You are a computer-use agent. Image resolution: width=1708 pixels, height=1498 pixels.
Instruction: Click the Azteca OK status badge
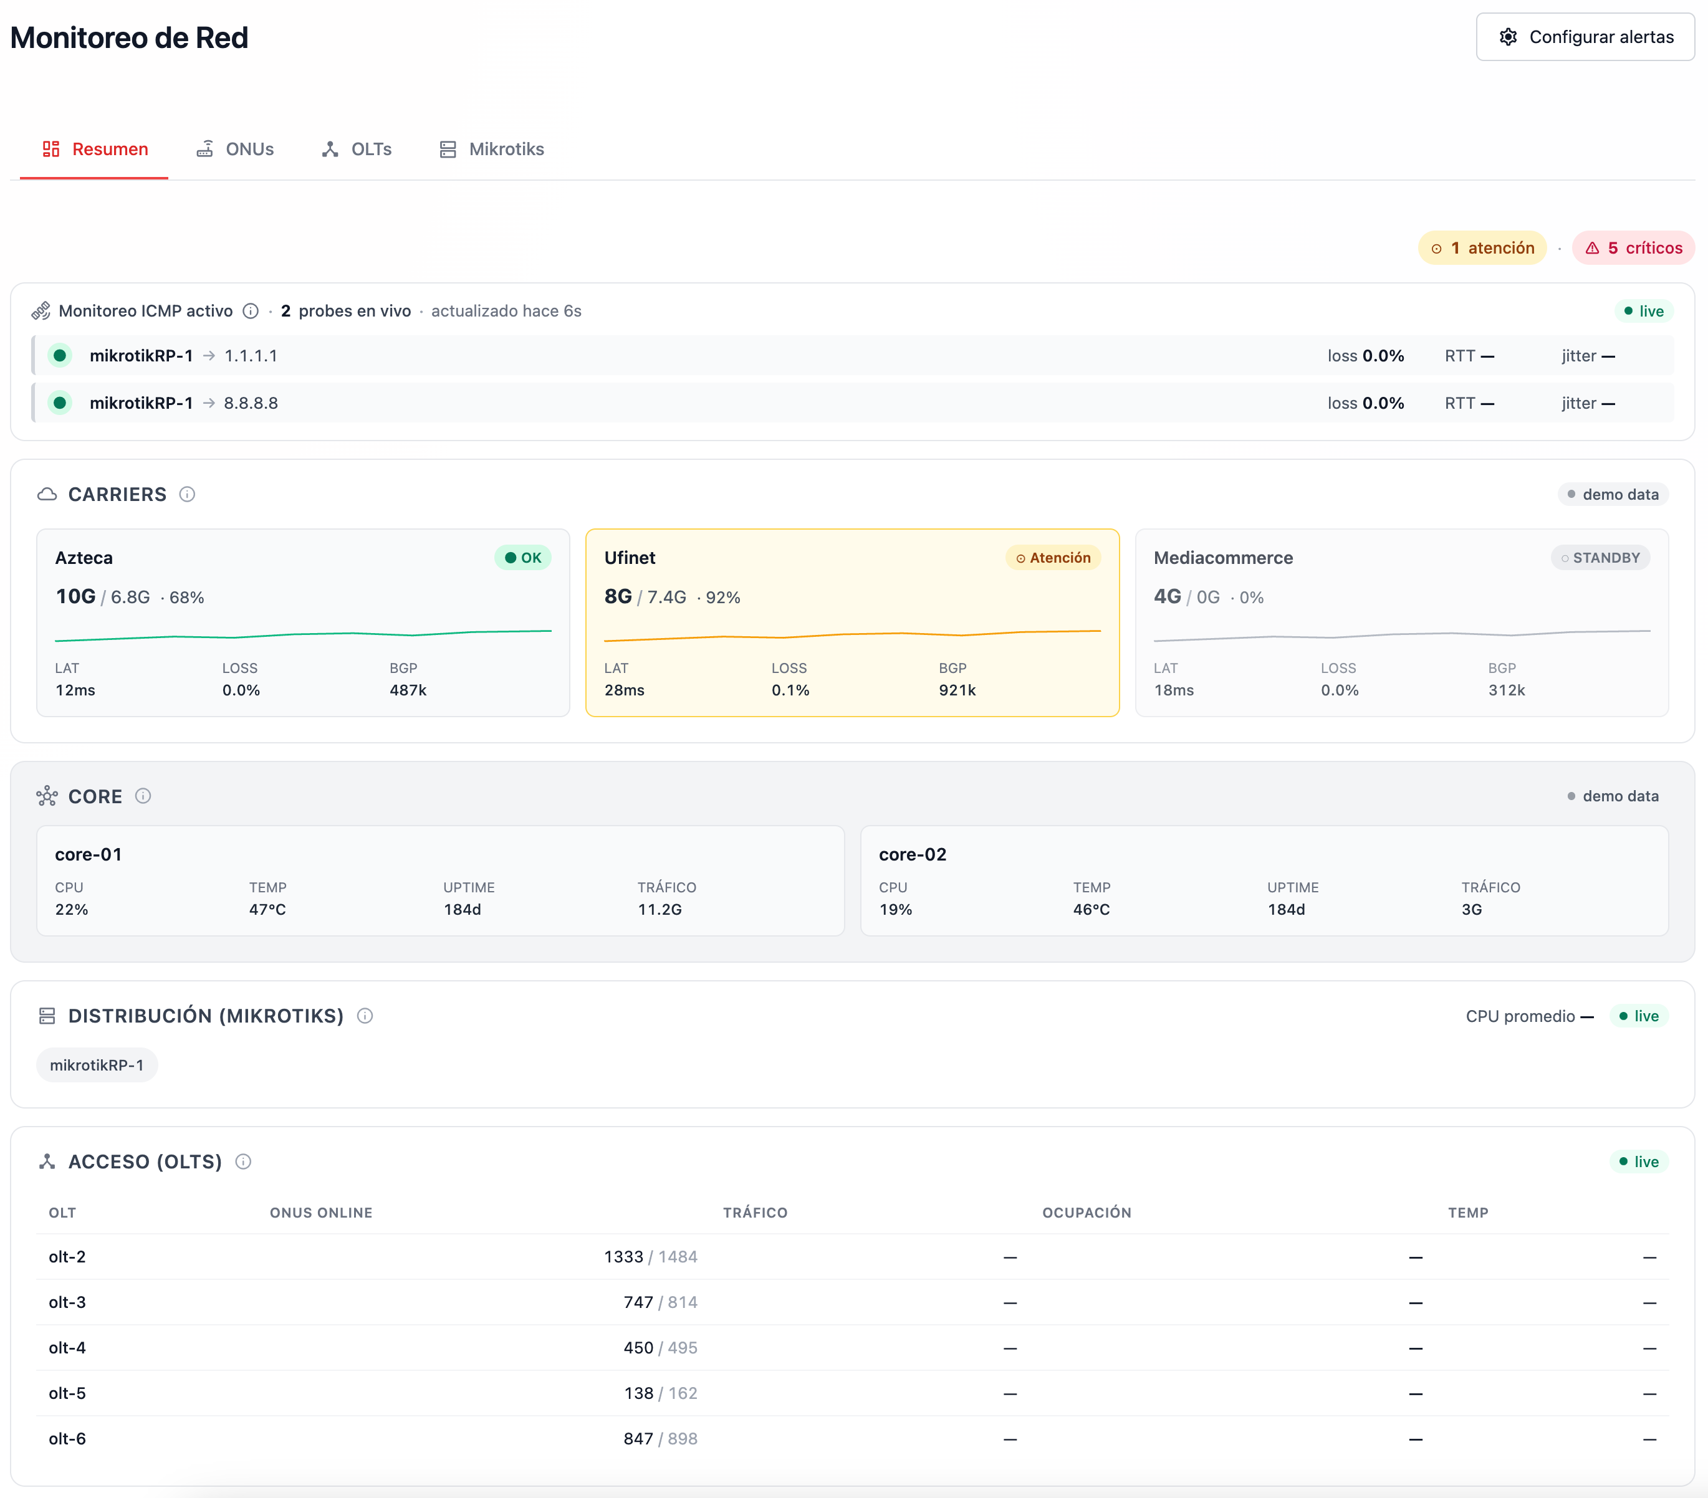coord(523,557)
